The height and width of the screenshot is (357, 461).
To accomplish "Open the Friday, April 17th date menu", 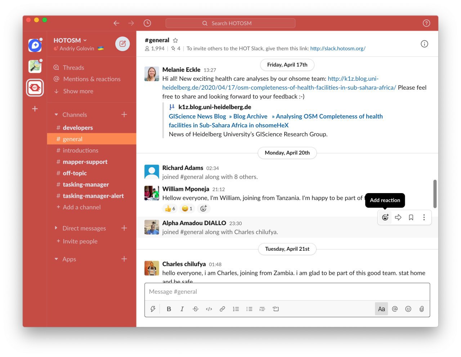I will pyautogui.click(x=287, y=65).
